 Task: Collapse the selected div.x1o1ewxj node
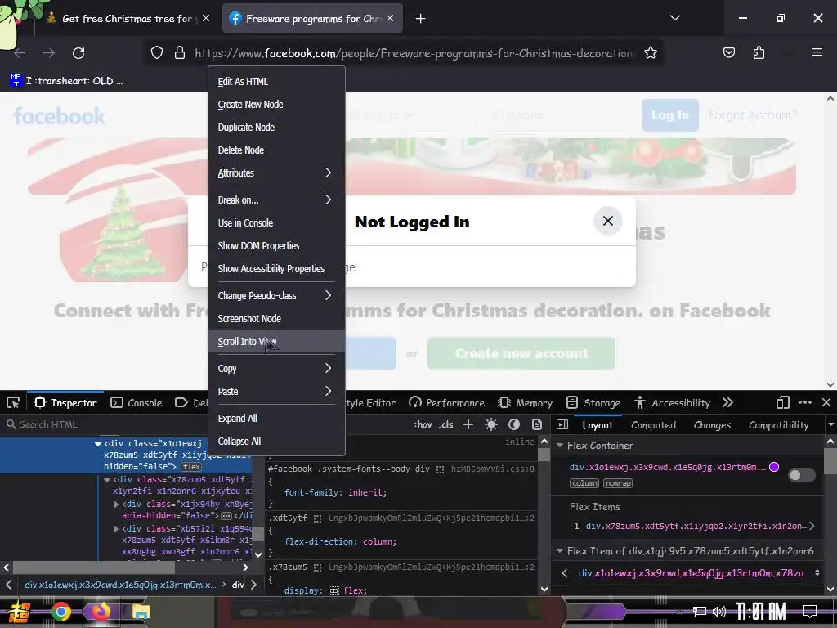tap(98, 444)
